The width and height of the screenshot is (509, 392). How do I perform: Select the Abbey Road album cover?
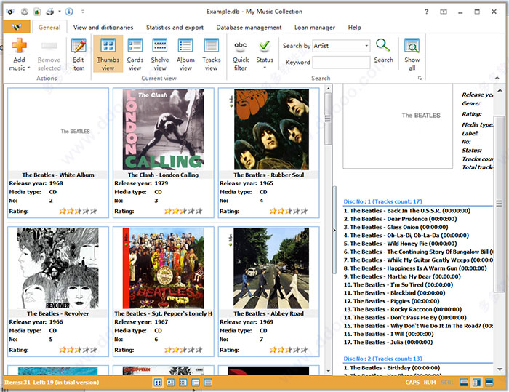pos(271,268)
